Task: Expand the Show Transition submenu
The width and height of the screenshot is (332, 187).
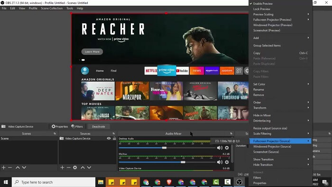Action: tap(281, 159)
